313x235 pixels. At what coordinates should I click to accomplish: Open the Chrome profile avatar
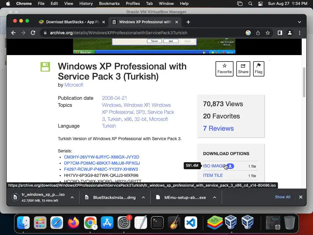(x=290, y=33)
